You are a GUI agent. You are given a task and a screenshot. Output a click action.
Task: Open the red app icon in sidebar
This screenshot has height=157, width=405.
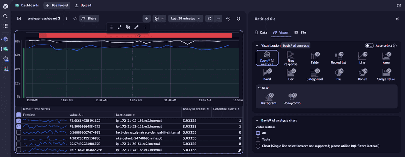click(6, 68)
